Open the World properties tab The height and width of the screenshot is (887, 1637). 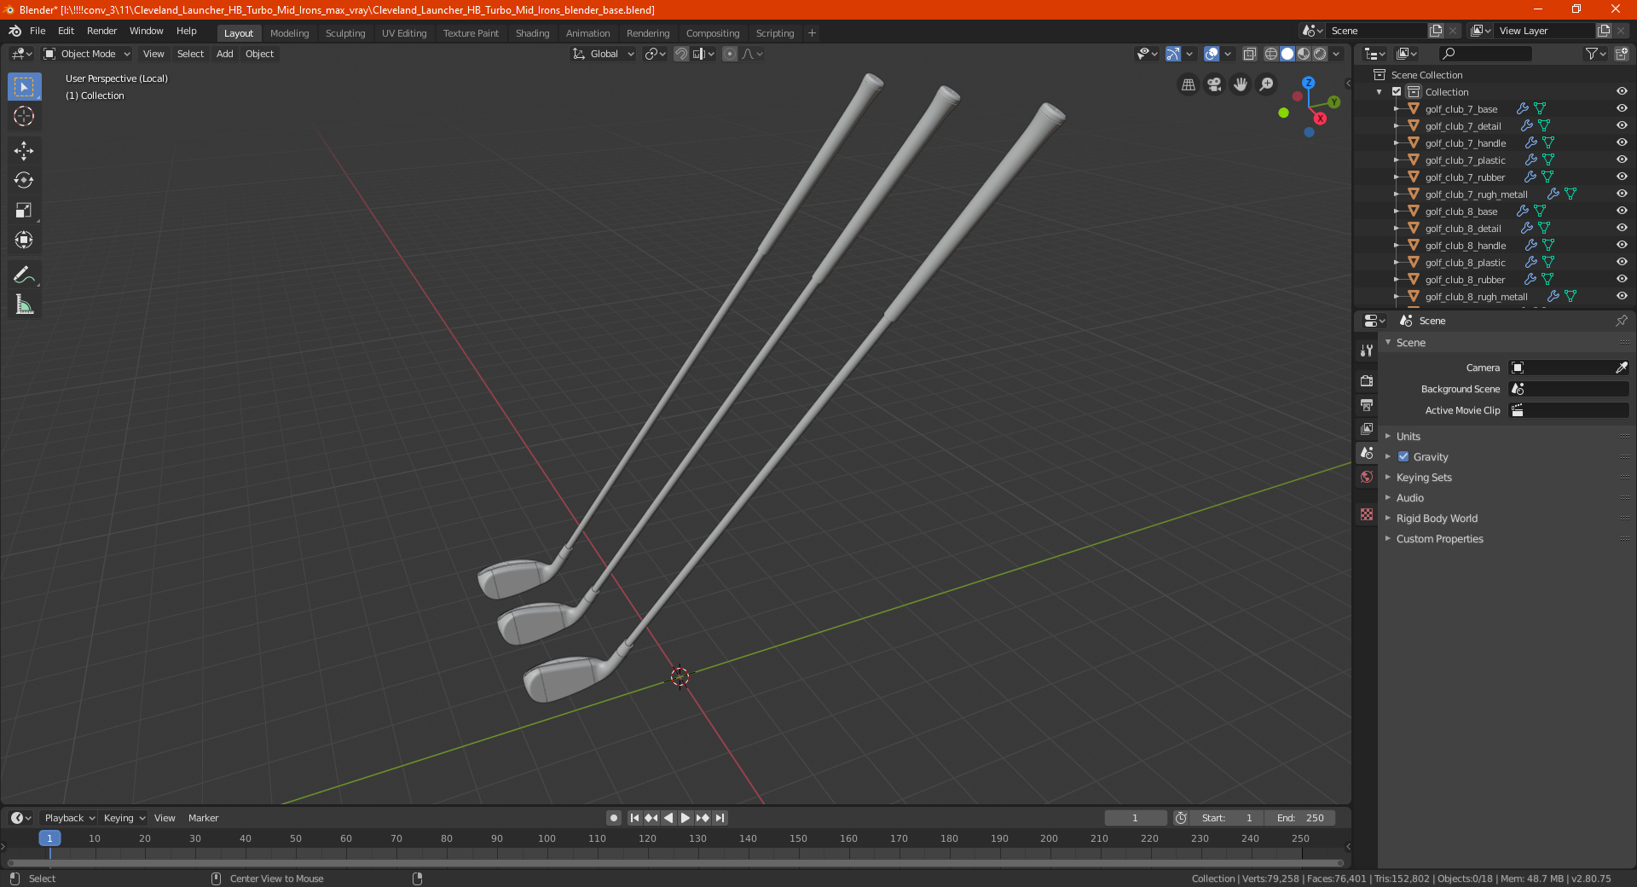(1367, 477)
